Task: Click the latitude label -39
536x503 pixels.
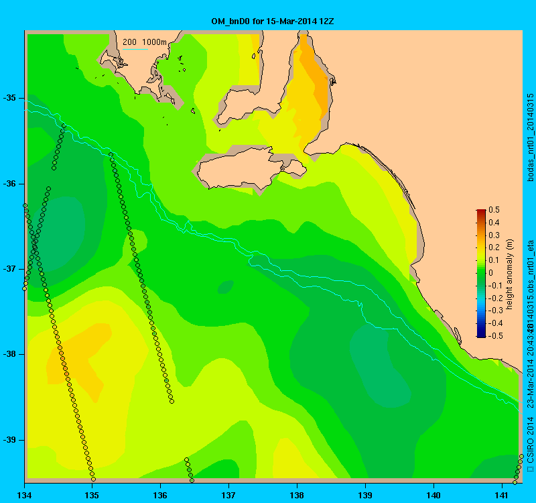Action: click(x=9, y=440)
